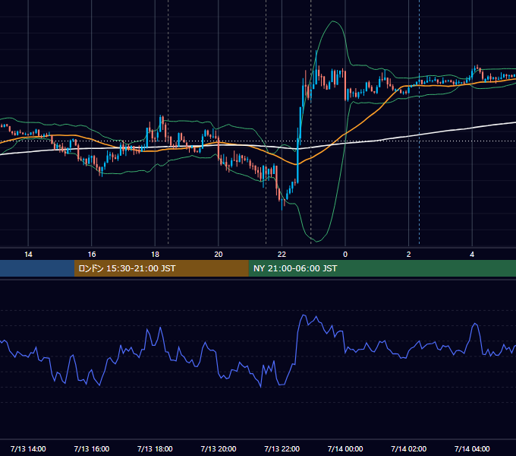Click the NY 21:00-06:00 JST session bar
Viewport: 516px width, 456px height.
click(x=382, y=268)
